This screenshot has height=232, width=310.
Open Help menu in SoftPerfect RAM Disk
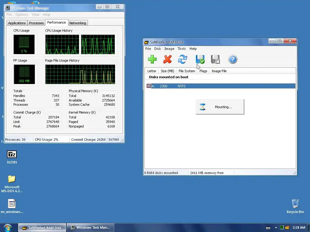click(193, 49)
